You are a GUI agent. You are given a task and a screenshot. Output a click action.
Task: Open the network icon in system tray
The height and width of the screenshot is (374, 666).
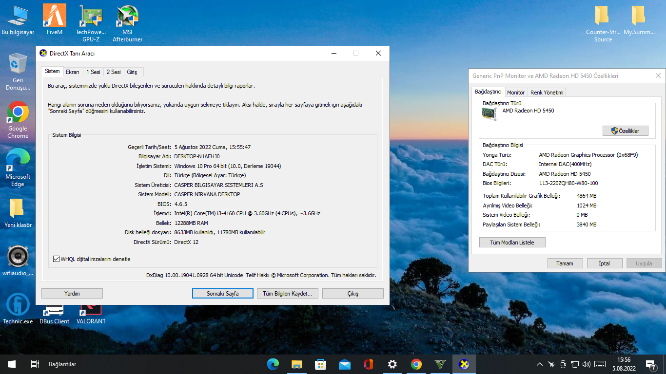pyautogui.click(x=575, y=364)
